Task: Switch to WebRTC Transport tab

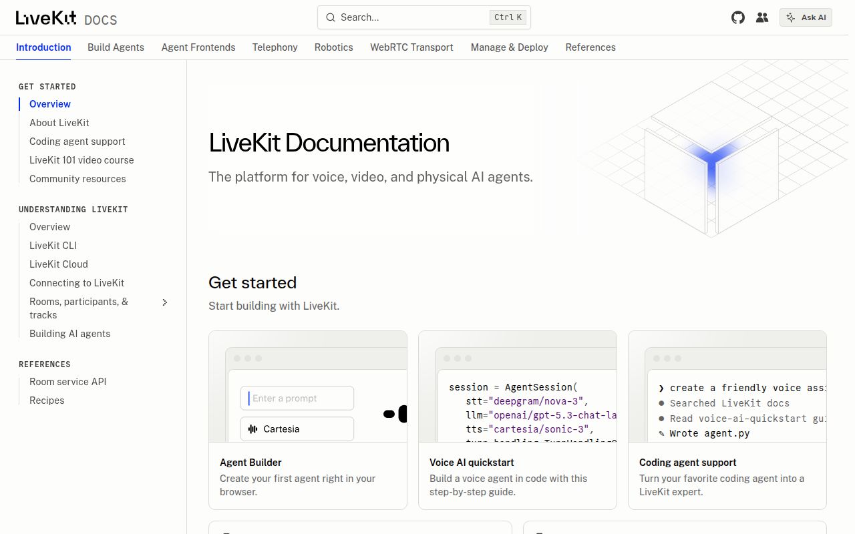Action: (411, 47)
